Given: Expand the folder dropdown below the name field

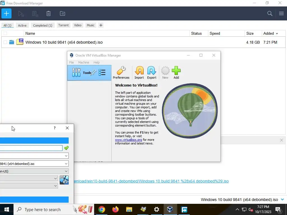Looking at the screenshot, I should pos(66,156).
